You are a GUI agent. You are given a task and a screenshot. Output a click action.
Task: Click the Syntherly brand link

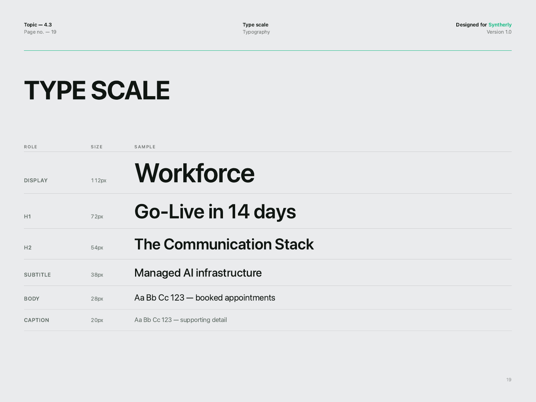click(500, 25)
